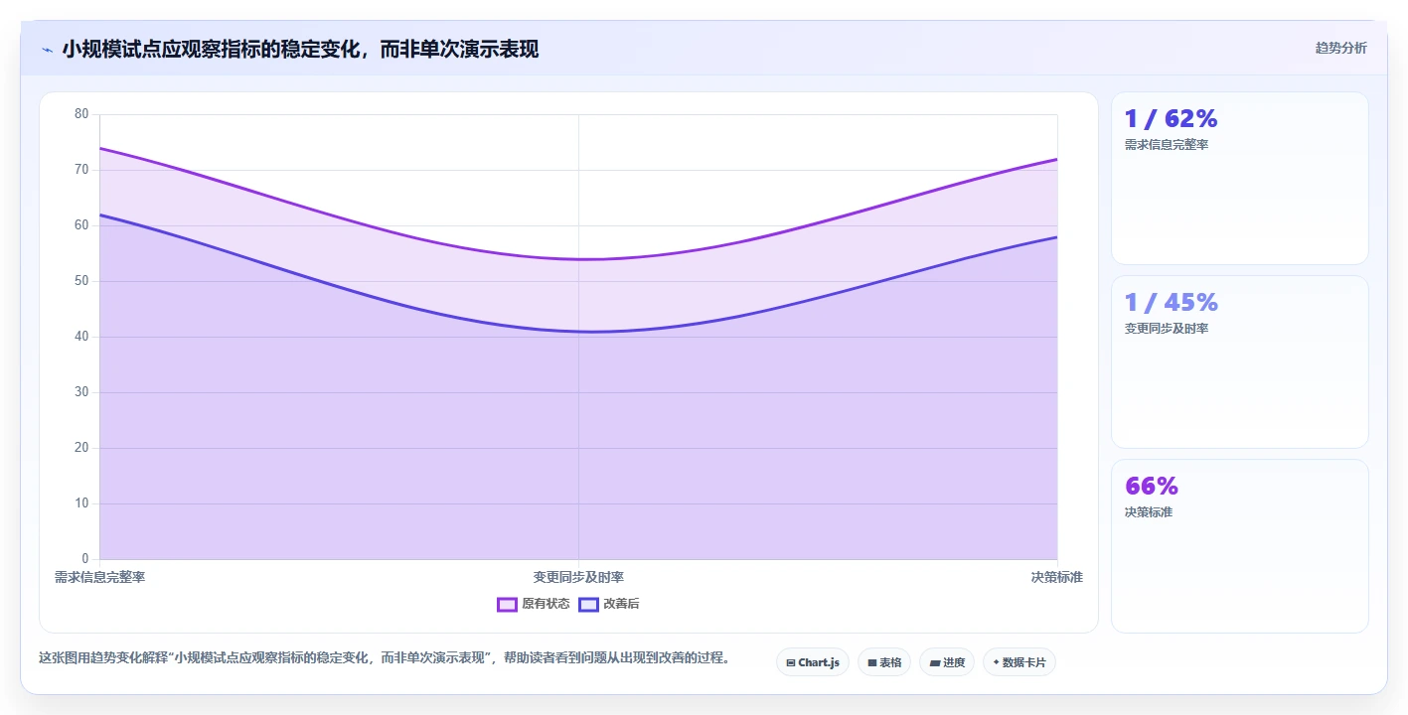
Task: Select the 1 / 45% value card
Action: tap(1239, 362)
